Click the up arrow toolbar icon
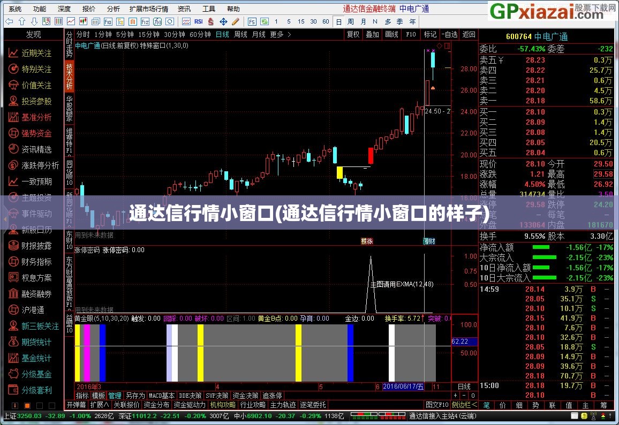The height and width of the screenshot is (425, 619). tap(22, 21)
